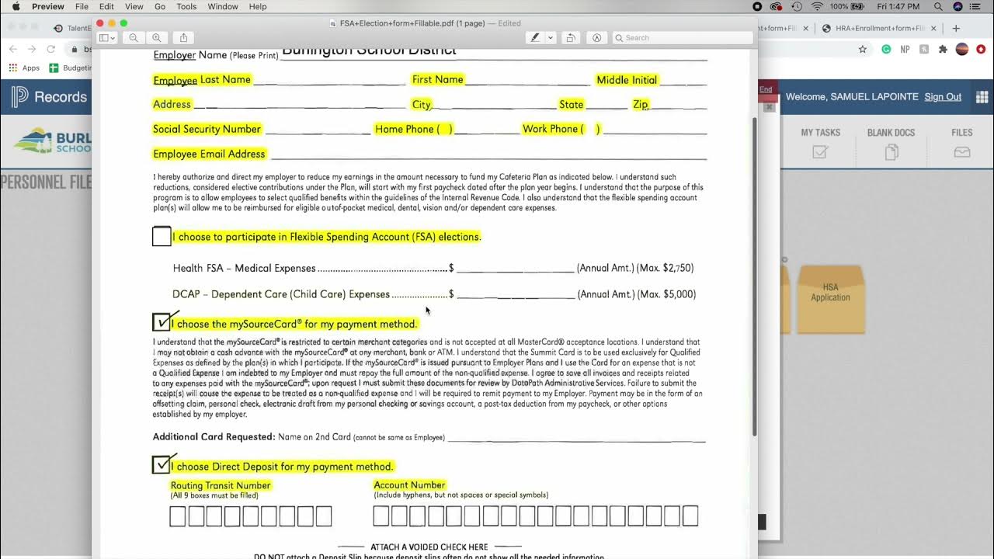Image resolution: width=994 pixels, height=559 pixels.
Task: Expand the highlight color dropdown arrow
Action: (551, 37)
